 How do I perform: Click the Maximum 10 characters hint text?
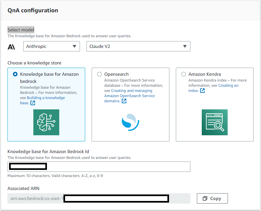(x=55, y=176)
